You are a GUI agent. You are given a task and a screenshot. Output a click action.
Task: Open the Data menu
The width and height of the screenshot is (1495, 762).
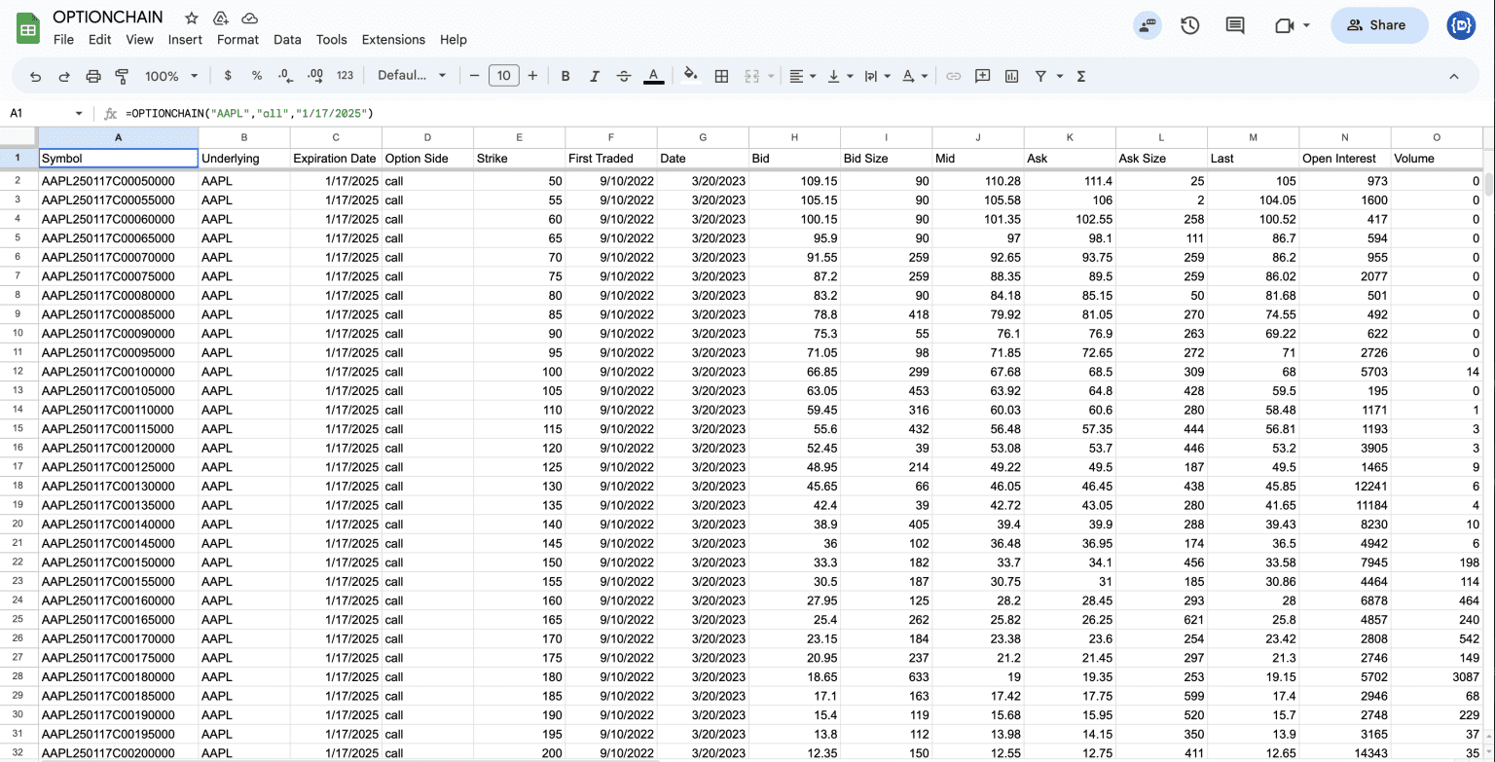coord(287,40)
